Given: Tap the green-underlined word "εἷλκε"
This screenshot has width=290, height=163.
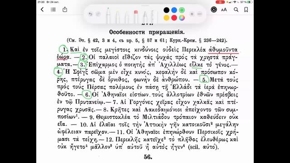Looking at the screenshot, I should click(196, 65).
